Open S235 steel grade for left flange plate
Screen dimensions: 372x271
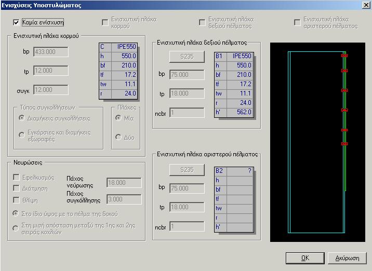(x=187, y=170)
